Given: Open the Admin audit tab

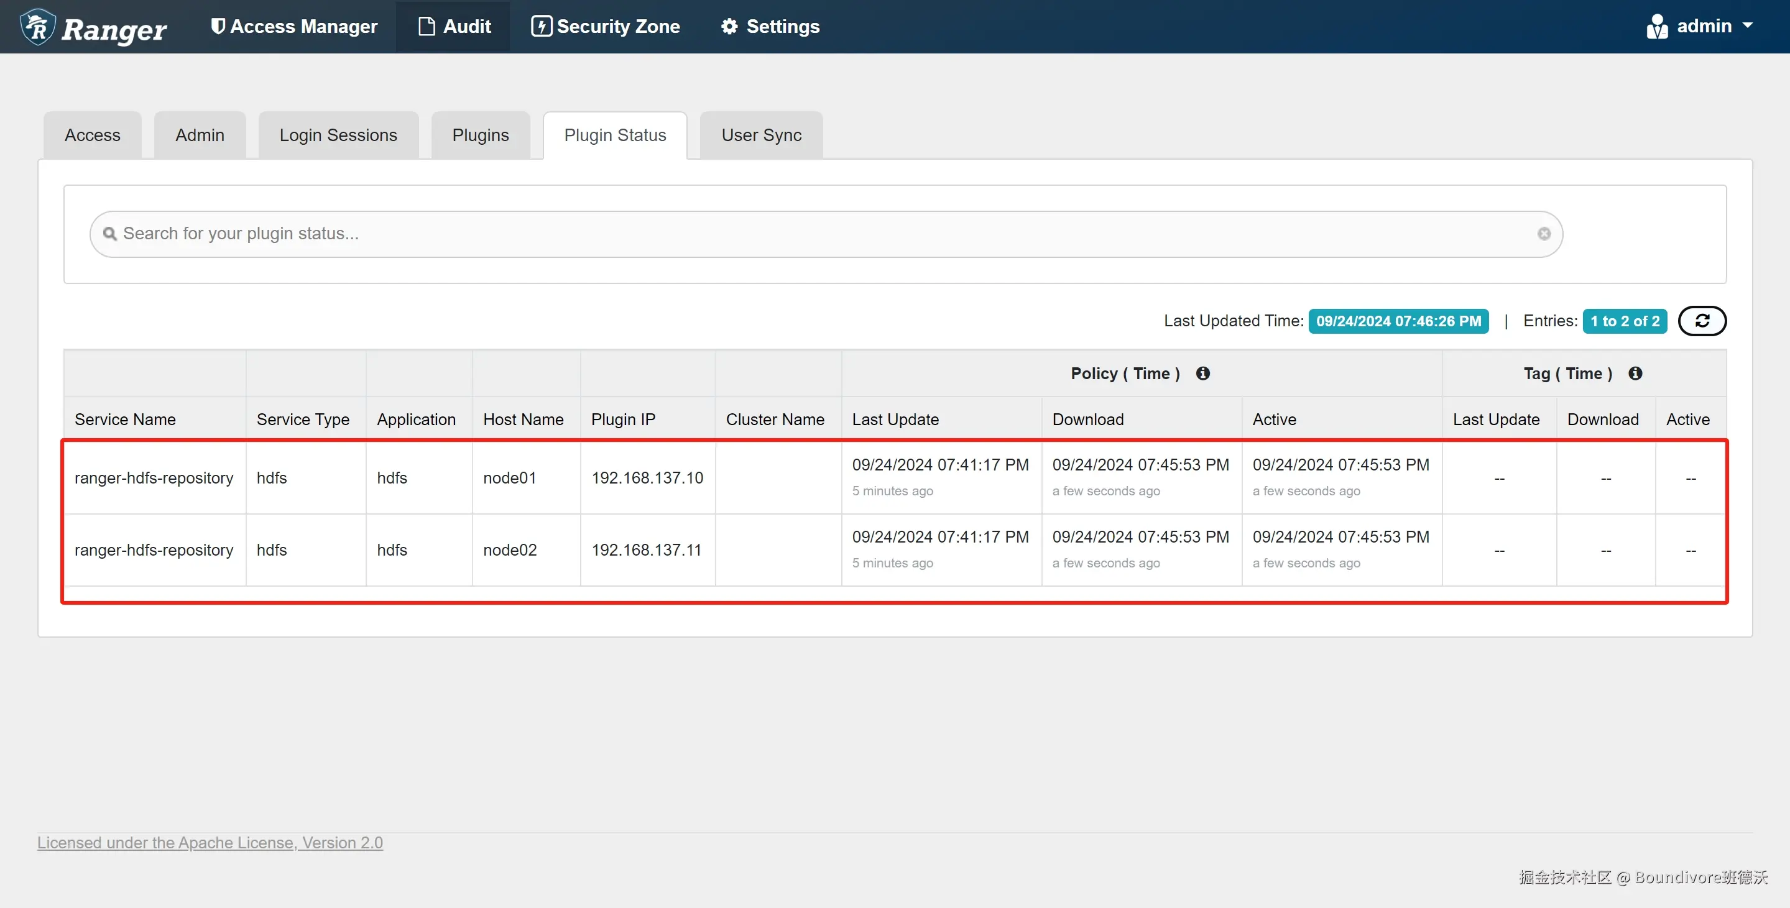Looking at the screenshot, I should pos(200,135).
